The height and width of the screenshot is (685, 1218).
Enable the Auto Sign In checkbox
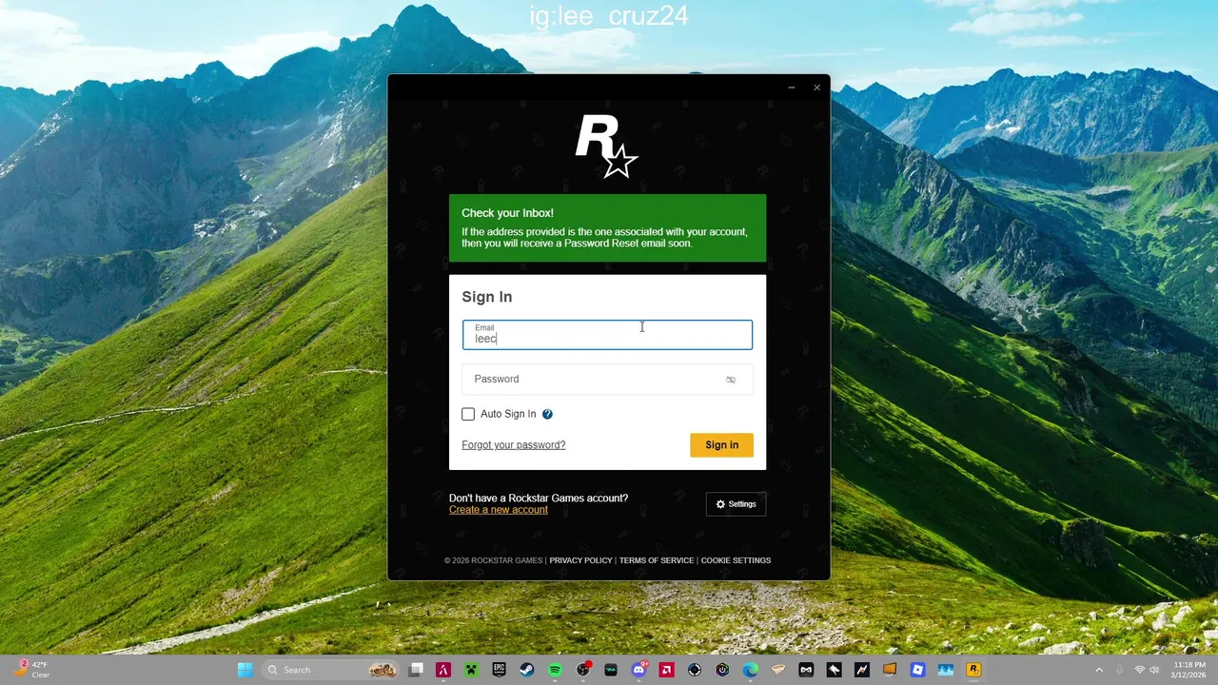[x=468, y=414]
